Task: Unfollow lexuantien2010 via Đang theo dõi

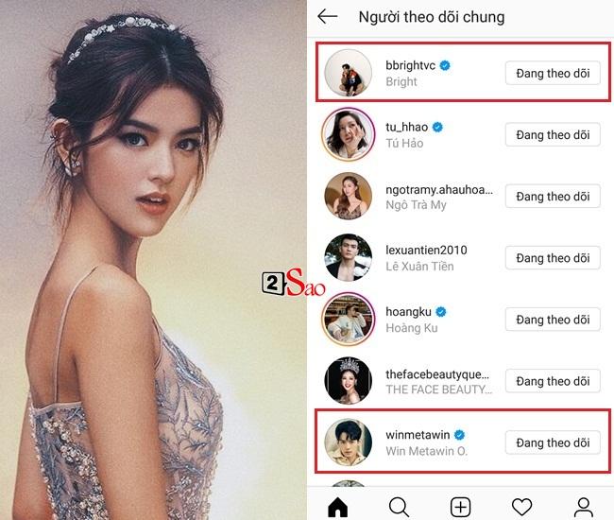Action: coord(553,258)
